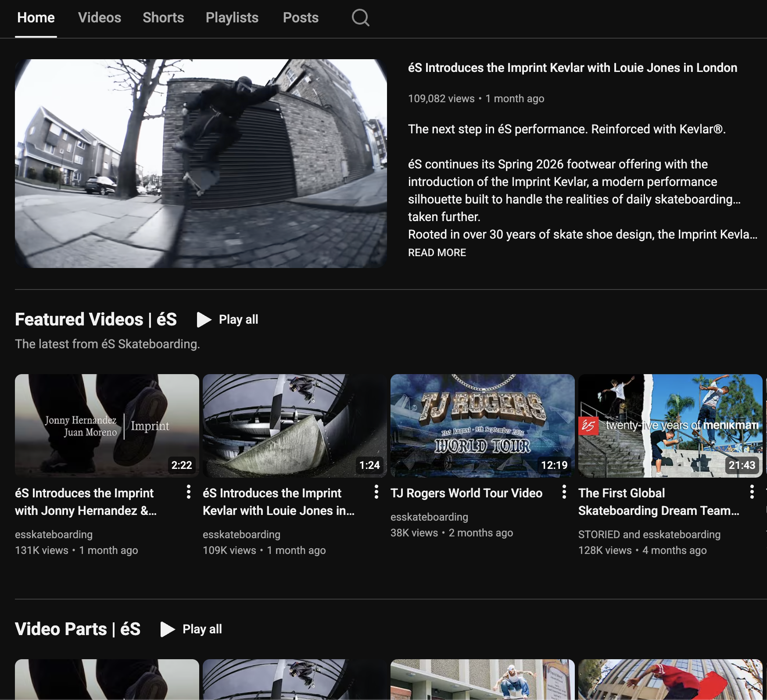Switch to the Shorts tab
The height and width of the screenshot is (700, 767).
(x=163, y=18)
